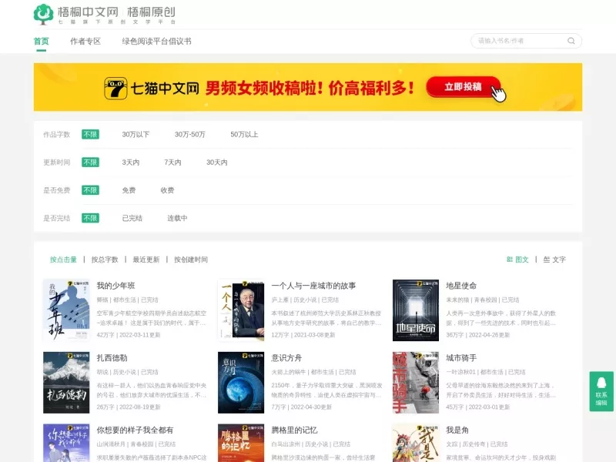Open the 首页 tab
Image resolution: width=616 pixels, height=462 pixels.
(x=42, y=42)
